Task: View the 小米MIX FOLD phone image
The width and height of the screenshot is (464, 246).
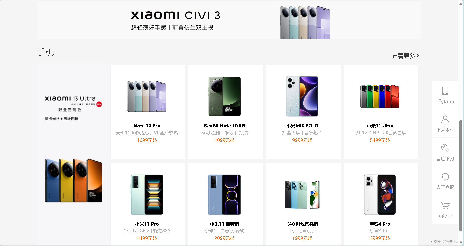Action: pos(302,96)
